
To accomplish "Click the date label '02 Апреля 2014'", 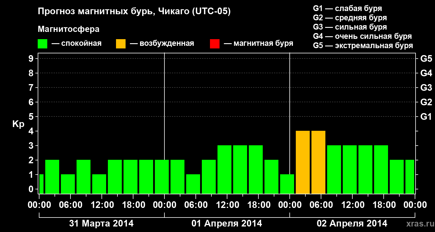I will (352, 223).
